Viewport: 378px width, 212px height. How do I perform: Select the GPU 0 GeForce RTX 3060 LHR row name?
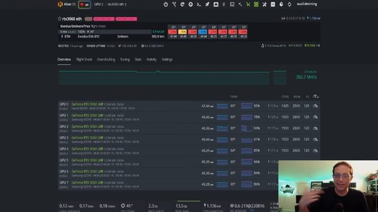click(x=87, y=104)
